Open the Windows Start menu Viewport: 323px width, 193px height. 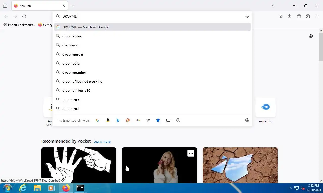pos(7,188)
